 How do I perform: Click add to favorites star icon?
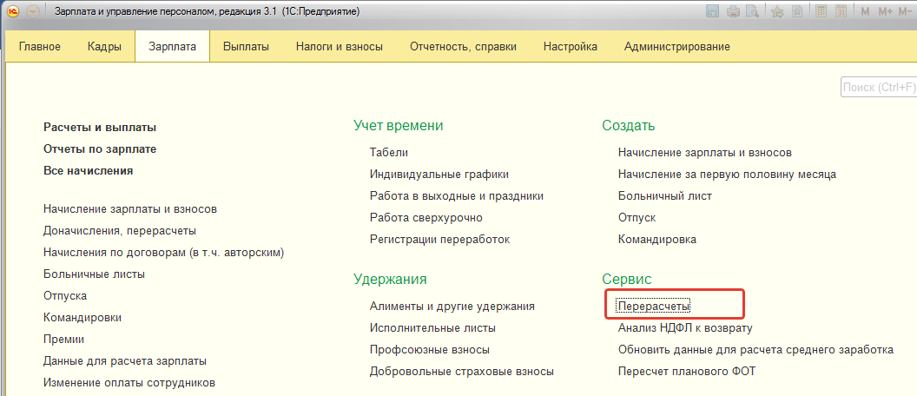pos(777,10)
